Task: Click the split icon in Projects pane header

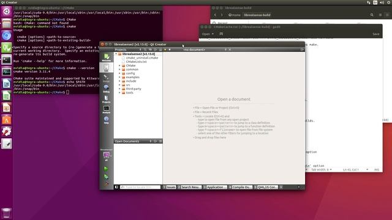Action: [x=155, y=50]
